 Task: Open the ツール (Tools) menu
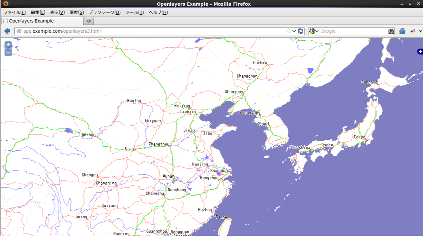134,12
